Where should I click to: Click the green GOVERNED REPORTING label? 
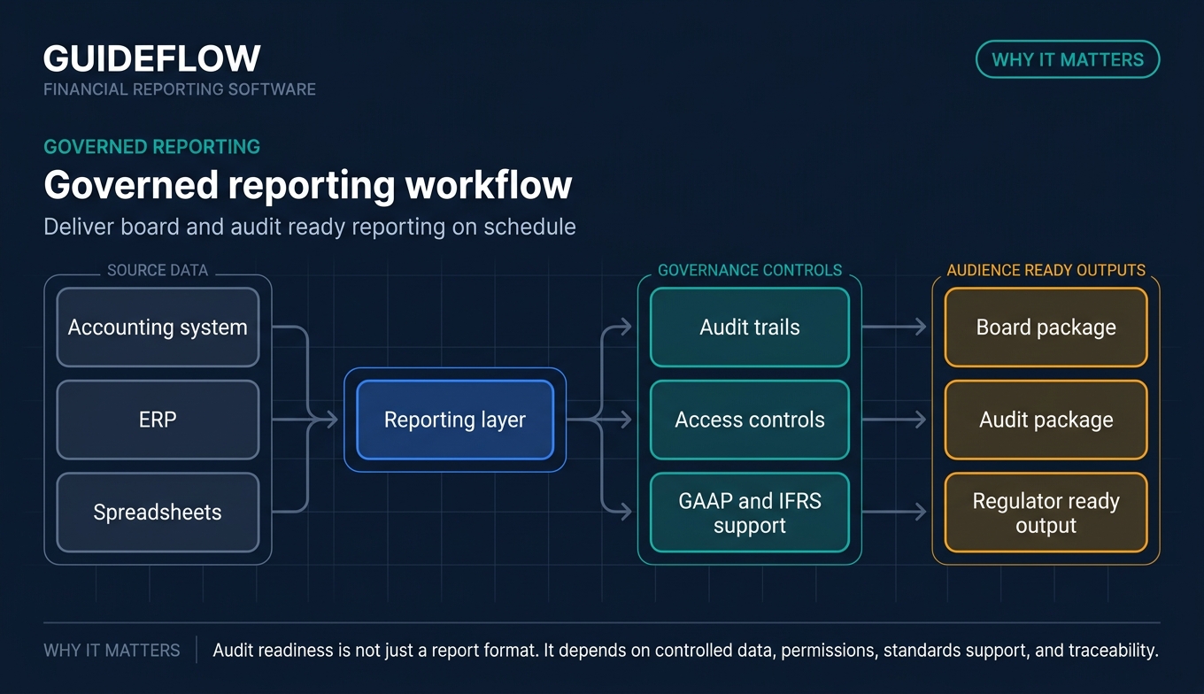tap(151, 147)
